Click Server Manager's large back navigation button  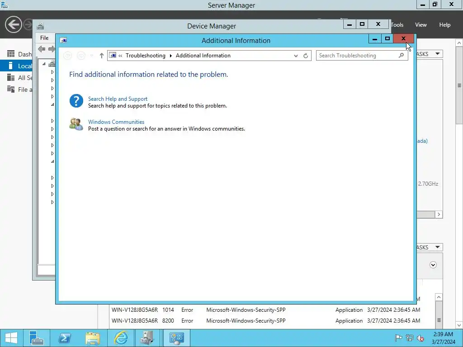13,24
